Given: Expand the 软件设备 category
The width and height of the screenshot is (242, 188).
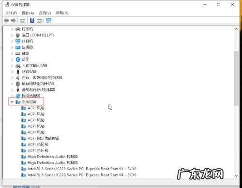Looking at the screenshot, I should pos(12,72).
